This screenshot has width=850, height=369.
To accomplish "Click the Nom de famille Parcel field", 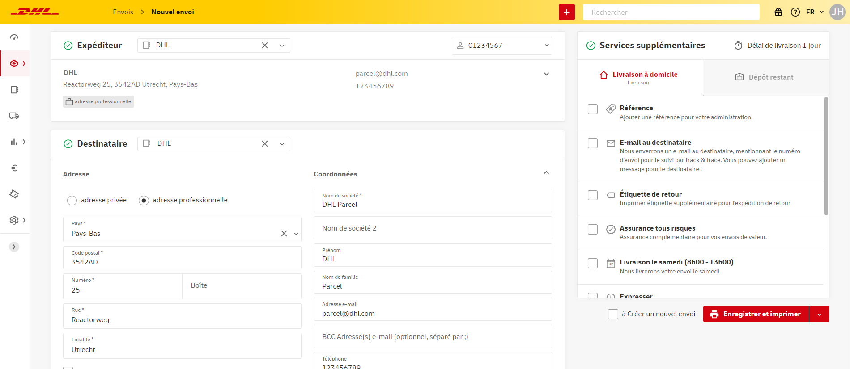I will [x=433, y=282].
